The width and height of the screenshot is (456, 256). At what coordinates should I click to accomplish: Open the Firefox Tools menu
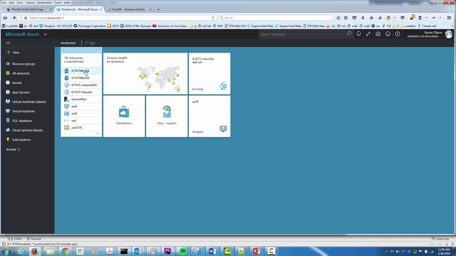click(x=58, y=2)
